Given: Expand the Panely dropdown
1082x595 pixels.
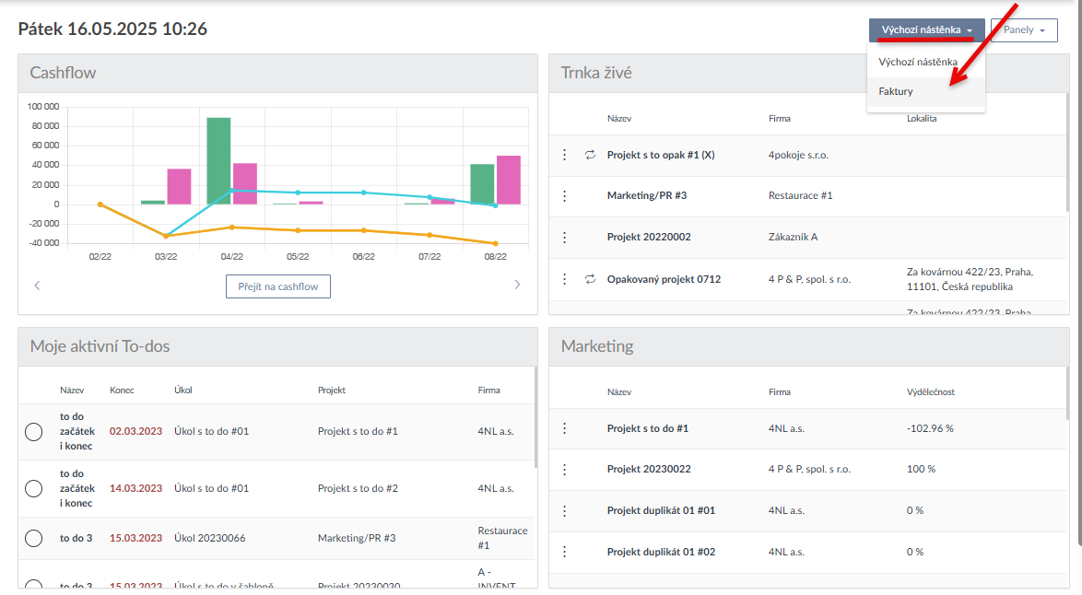Looking at the screenshot, I should pyautogui.click(x=1023, y=30).
